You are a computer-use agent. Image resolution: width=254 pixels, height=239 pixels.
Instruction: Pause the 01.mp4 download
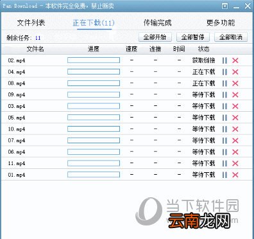pos(224,175)
